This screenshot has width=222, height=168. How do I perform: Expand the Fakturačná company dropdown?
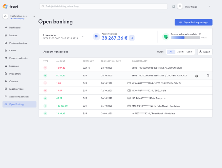point(34,17)
